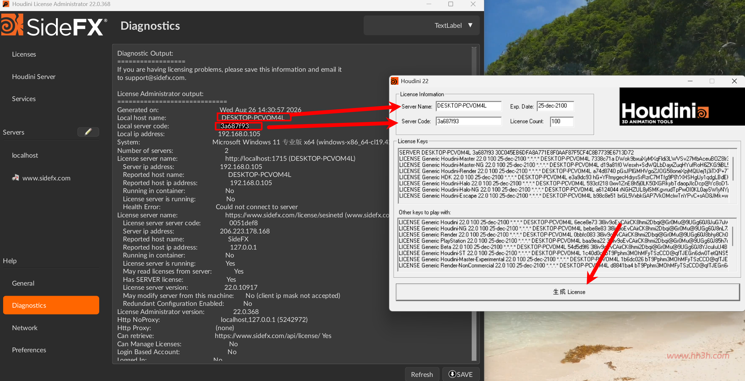Click the local server code 3a687f93 value
This screenshot has width=745, height=381.
pos(235,126)
